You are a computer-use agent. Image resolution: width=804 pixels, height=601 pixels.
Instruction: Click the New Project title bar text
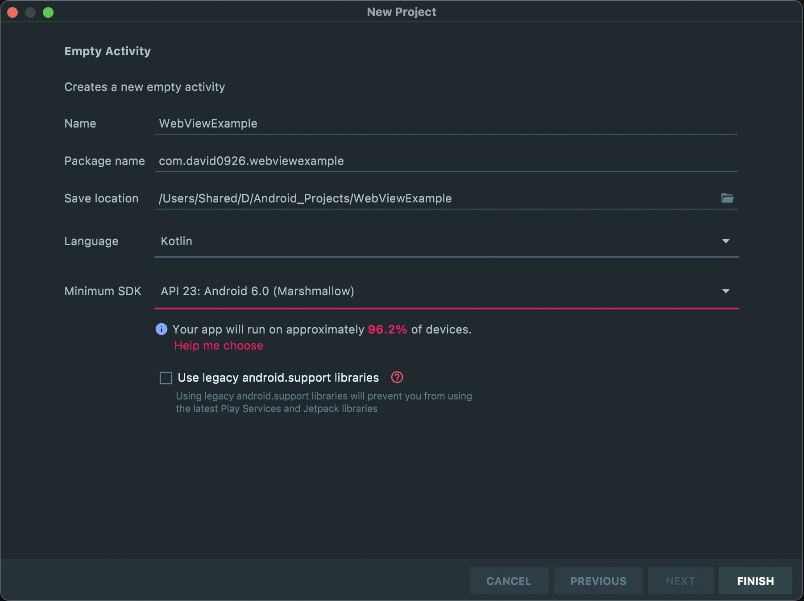pyautogui.click(x=402, y=12)
